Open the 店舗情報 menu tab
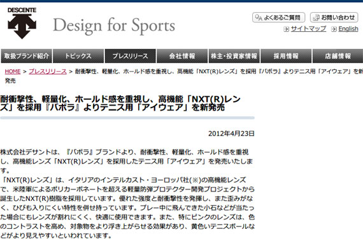This screenshot has width=363, height=241. (338, 56)
